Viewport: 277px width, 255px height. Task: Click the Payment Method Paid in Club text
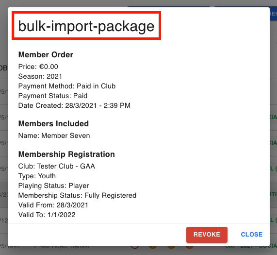click(67, 86)
